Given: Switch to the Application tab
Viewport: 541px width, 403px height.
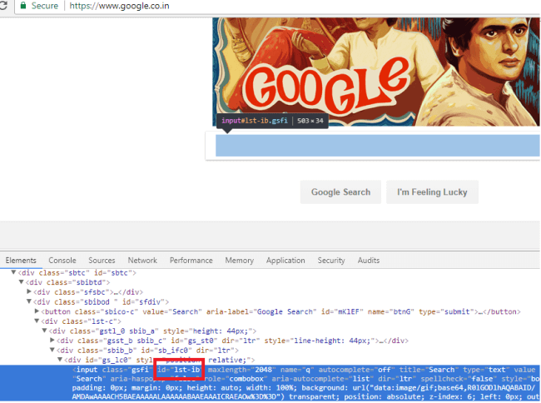Looking at the screenshot, I should point(285,261).
